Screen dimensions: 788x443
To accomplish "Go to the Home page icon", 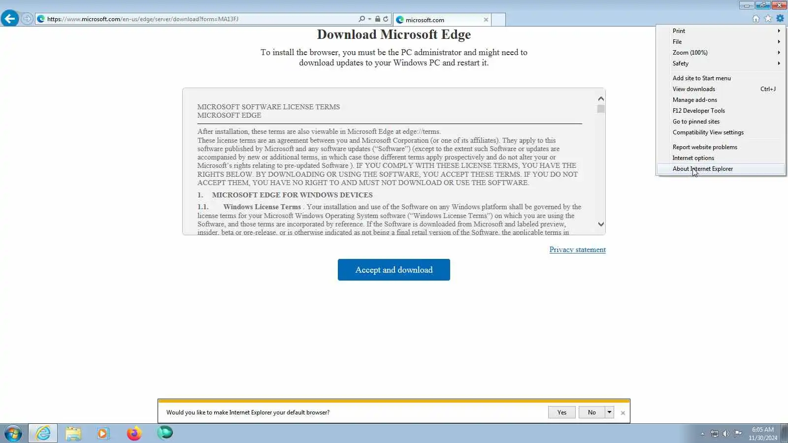I will (756, 19).
